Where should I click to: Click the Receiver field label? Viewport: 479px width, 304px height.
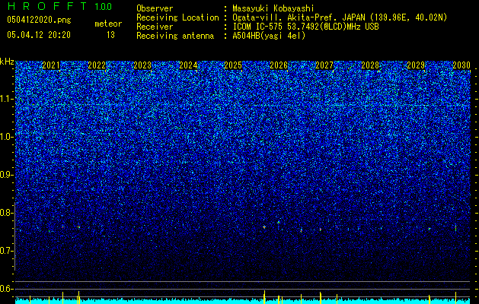pyautogui.click(x=155, y=27)
